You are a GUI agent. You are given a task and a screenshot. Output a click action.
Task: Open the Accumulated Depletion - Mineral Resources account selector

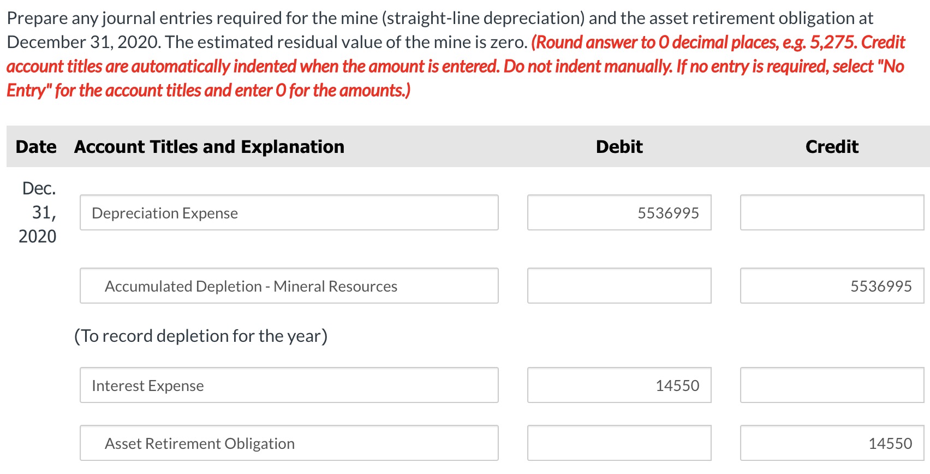[x=289, y=286]
